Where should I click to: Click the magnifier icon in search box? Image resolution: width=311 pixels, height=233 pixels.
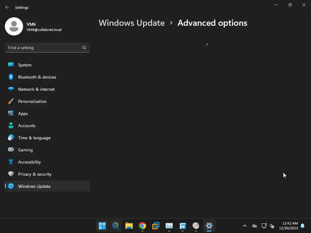(x=84, y=48)
